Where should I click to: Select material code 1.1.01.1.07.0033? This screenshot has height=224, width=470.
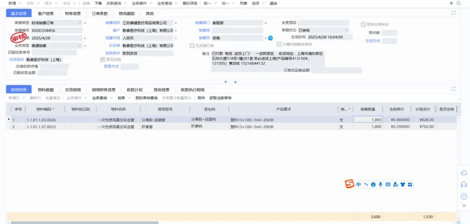click(41, 127)
